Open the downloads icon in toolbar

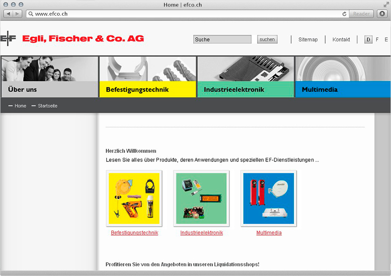coord(382,14)
